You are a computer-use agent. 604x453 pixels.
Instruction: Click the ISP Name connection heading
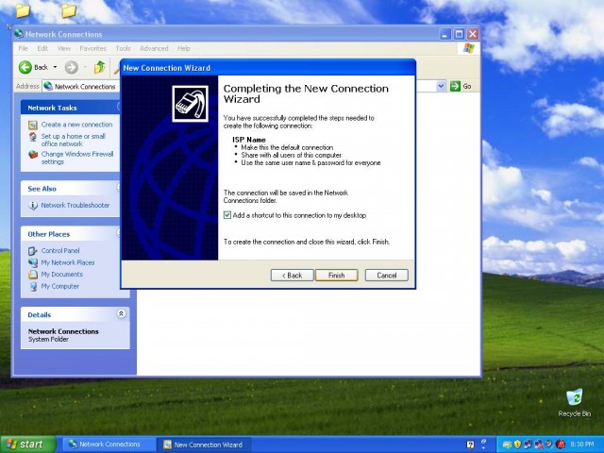point(249,140)
